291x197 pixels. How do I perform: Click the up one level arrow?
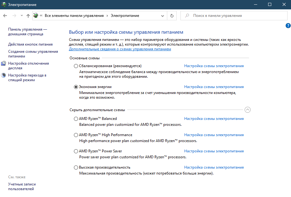tap(28, 16)
